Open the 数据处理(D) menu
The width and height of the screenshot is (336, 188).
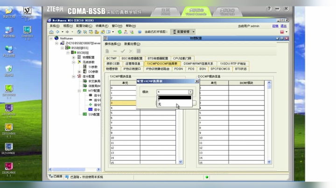click(x=132, y=44)
